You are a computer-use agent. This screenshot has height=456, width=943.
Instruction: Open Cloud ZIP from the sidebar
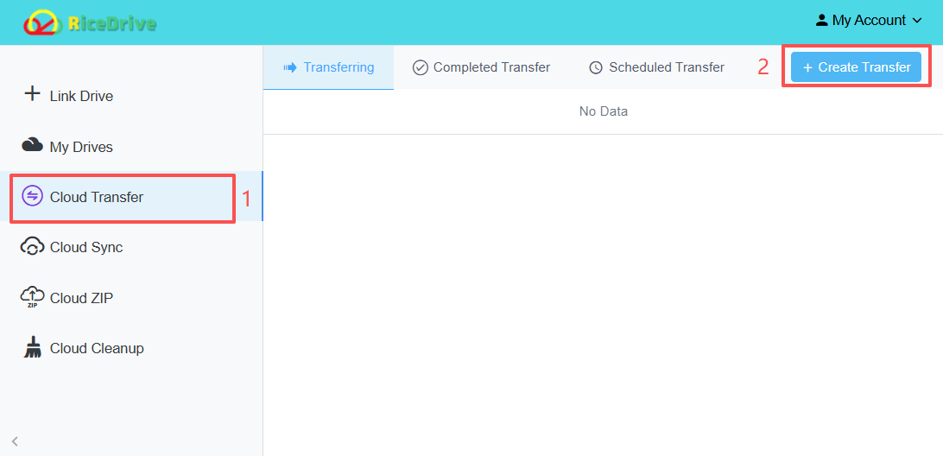pyautogui.click(x=131, y=298)
